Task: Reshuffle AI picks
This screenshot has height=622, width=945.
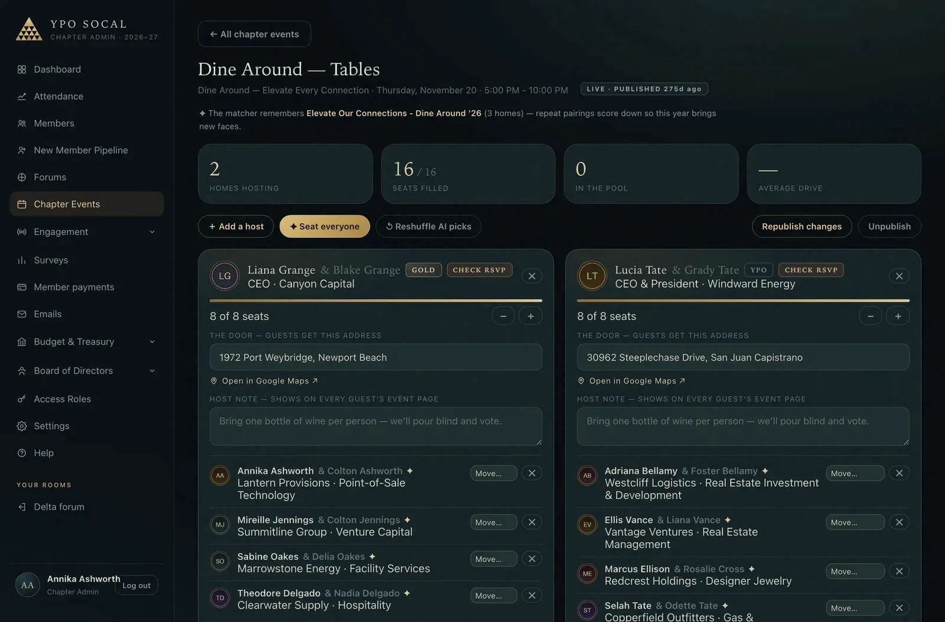Action: [x=429, y=227]
